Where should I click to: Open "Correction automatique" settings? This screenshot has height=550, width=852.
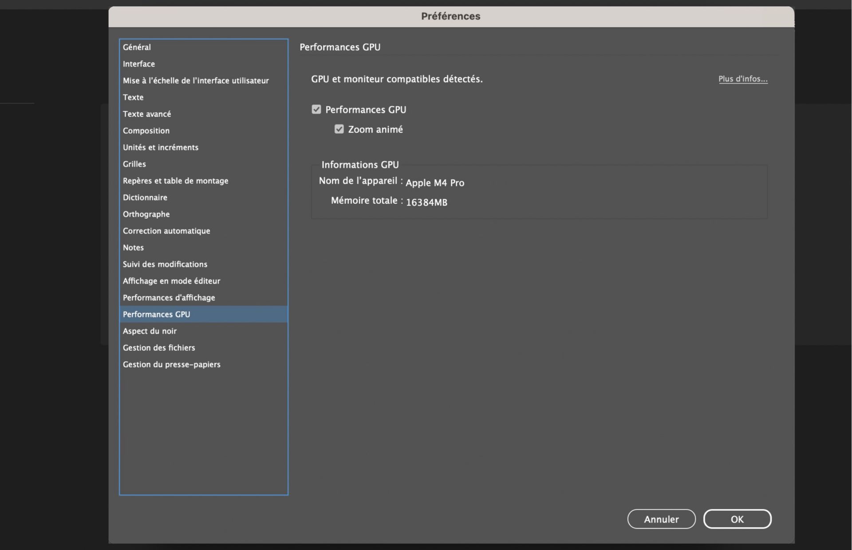pyautogui.click(x=166, y=231)
